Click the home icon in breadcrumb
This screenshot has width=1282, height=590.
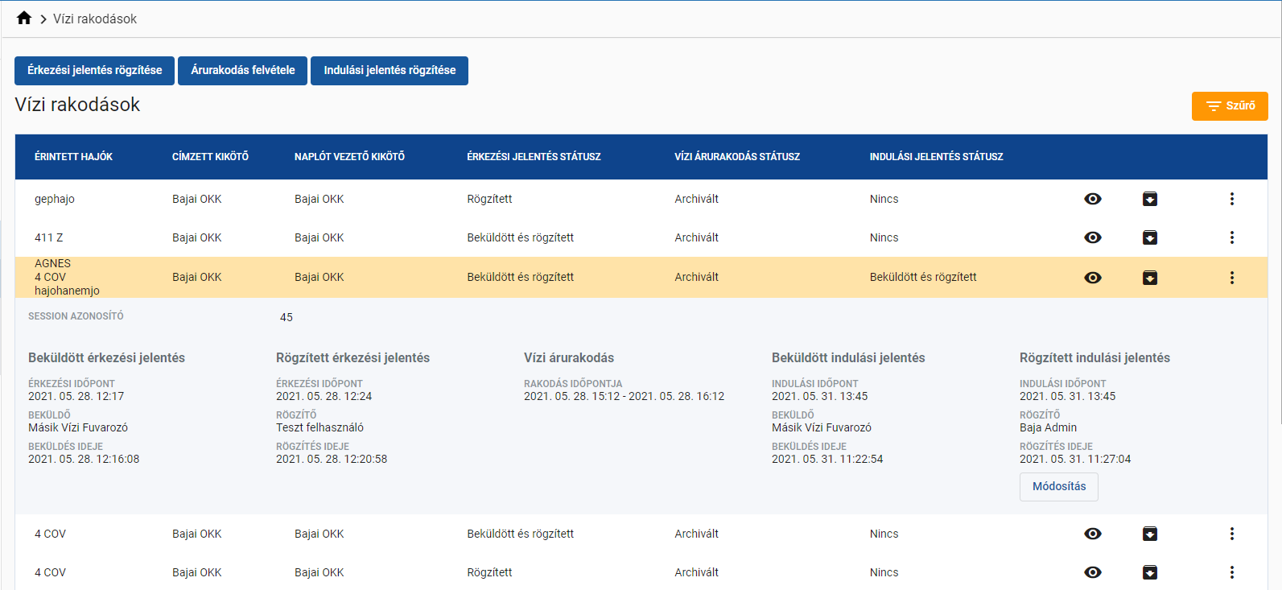tap(24, 18)
